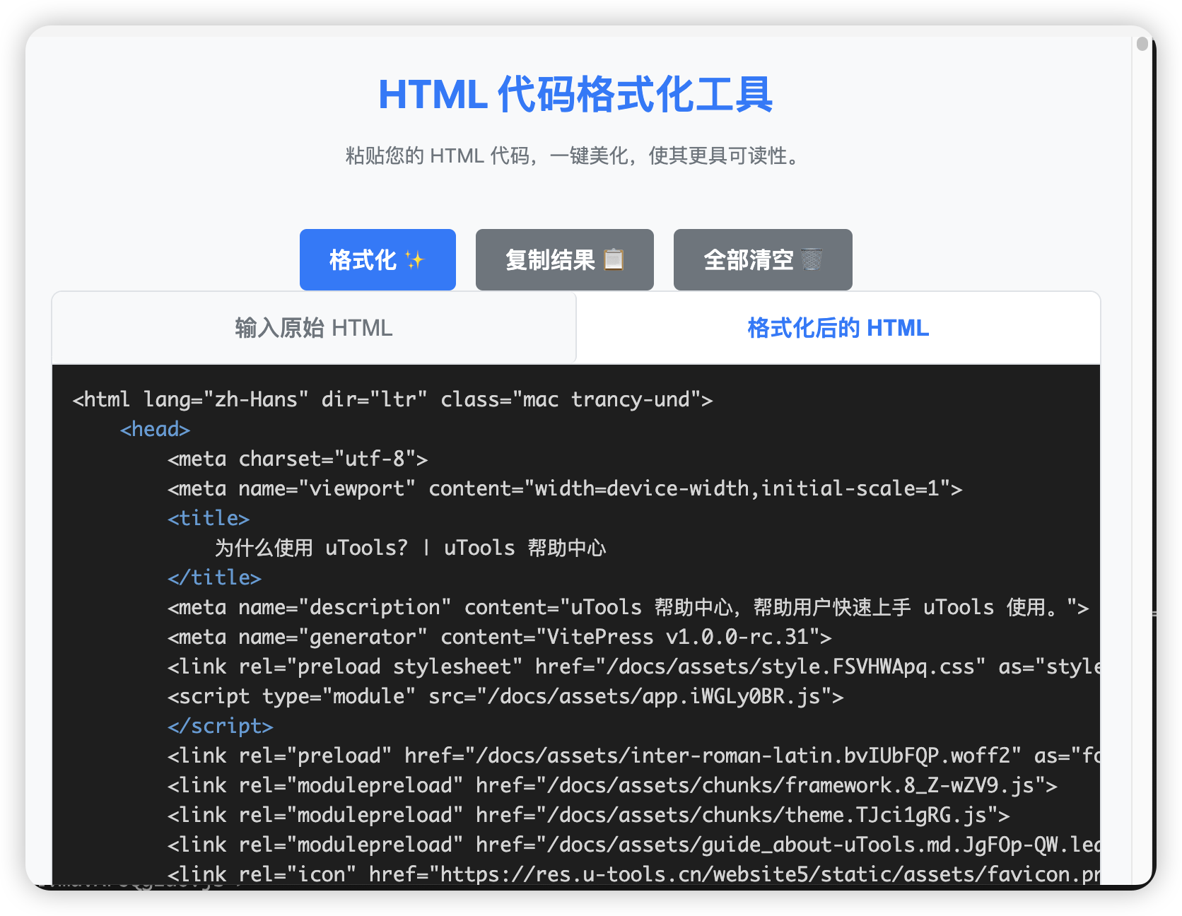Viewport: 1182px width, 916px height.
Task: Click the clipboard icon on 复制结果 button
Action: tap(614, 259)
